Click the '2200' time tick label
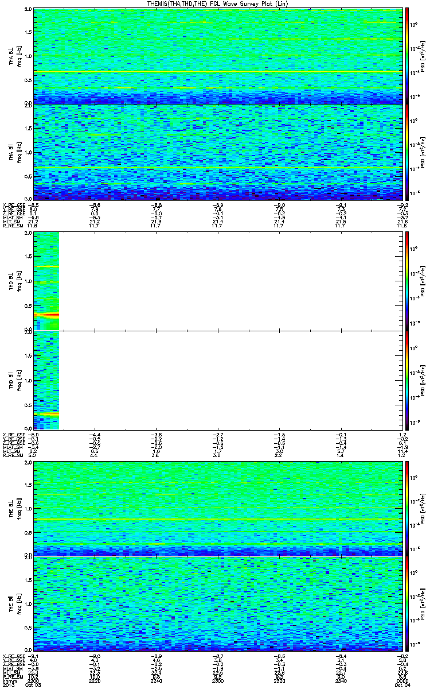The image size is (430, 689). point(34,680)
